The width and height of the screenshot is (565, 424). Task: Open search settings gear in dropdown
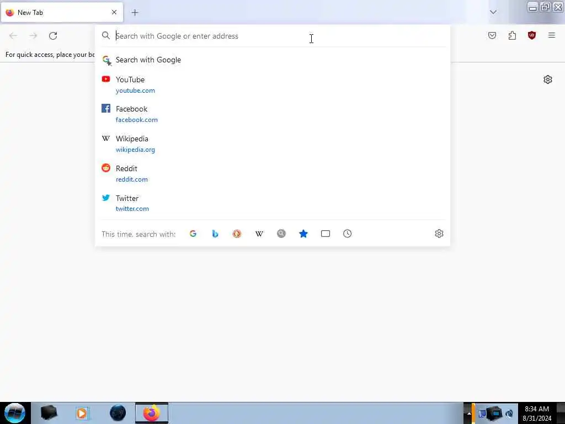click(439, 234)
